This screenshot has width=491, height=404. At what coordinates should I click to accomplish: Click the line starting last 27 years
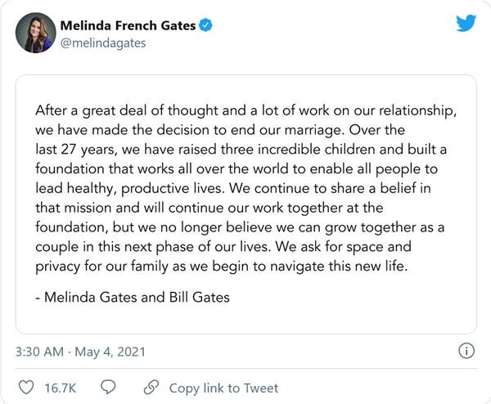pos(239,149)
